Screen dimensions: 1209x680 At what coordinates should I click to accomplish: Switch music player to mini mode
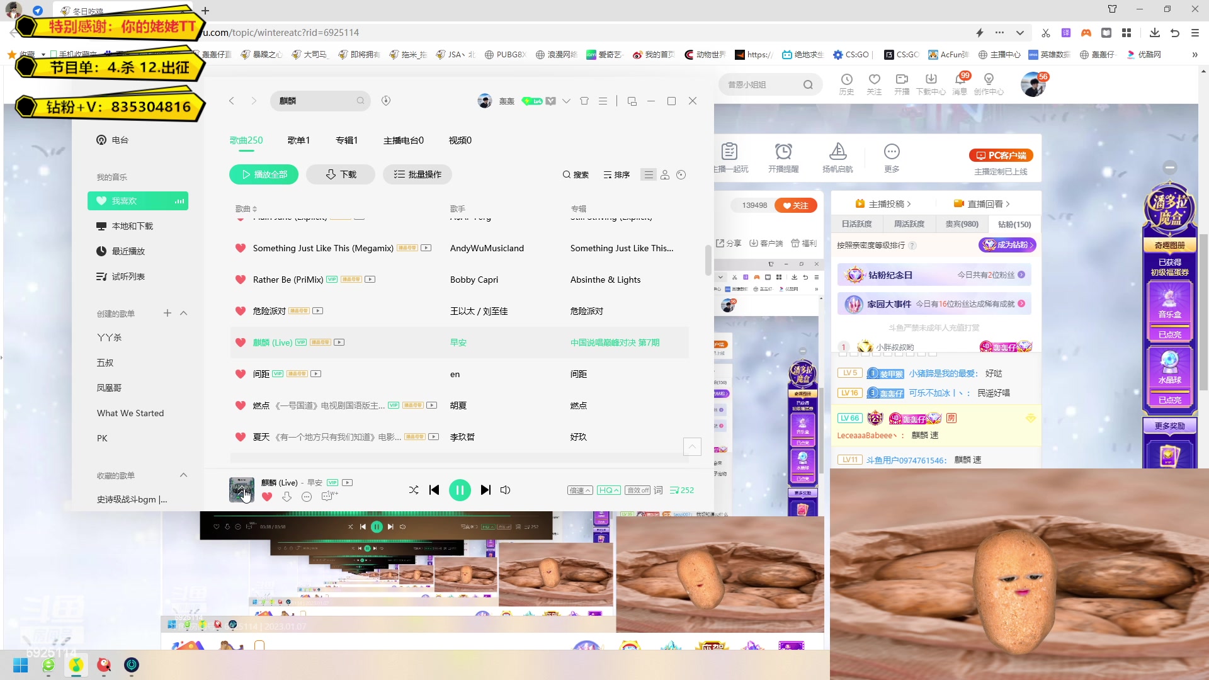632,101
